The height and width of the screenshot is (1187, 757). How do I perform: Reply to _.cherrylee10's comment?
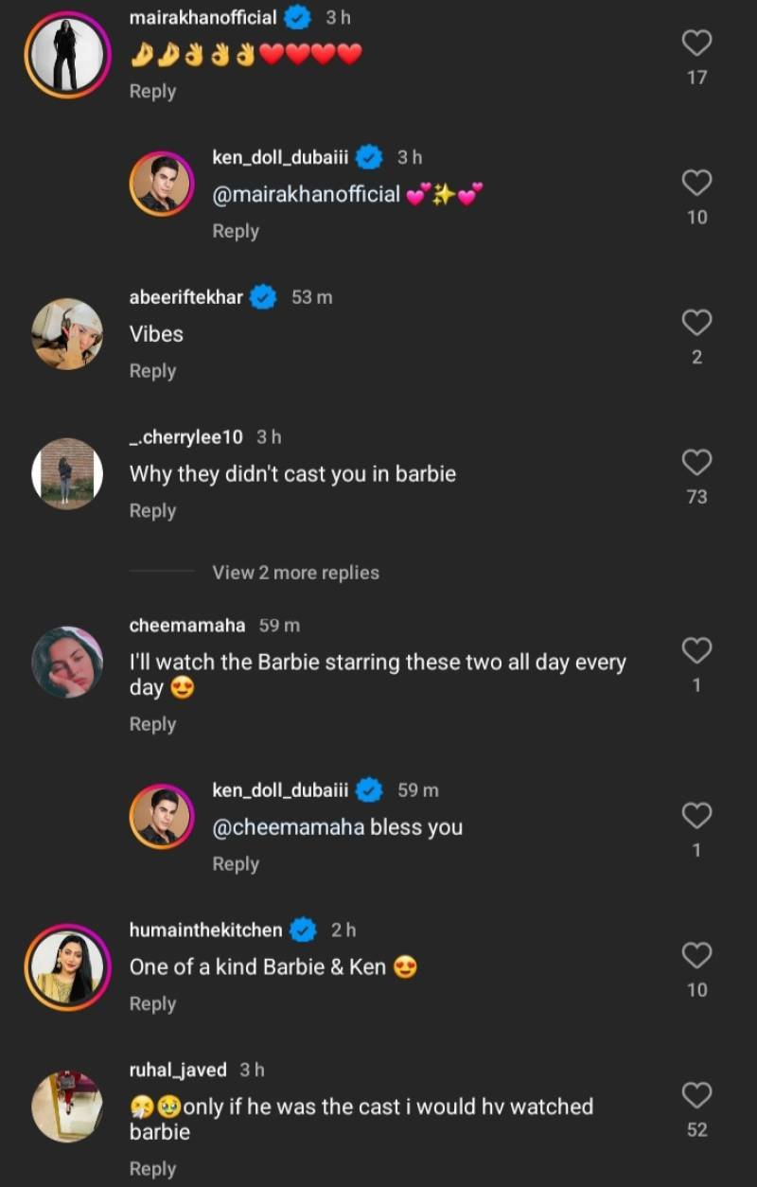152,511
